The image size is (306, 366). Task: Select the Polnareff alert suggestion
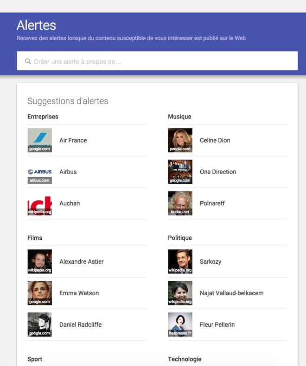tap(212, 203)
